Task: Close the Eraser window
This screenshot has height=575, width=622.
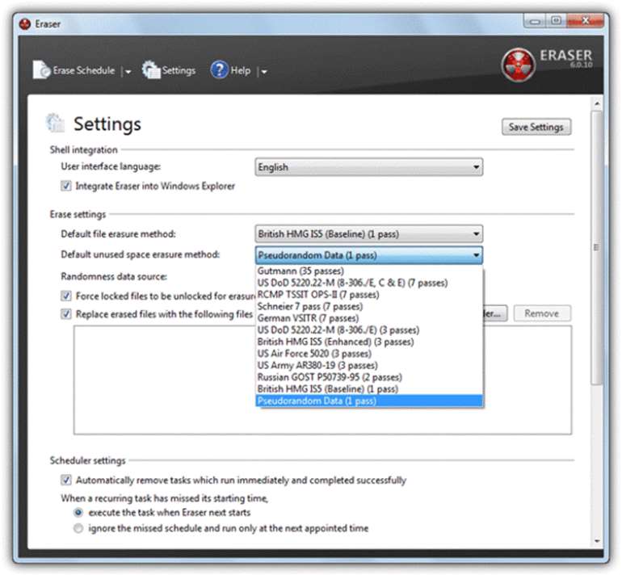Action: coord(585,21)
